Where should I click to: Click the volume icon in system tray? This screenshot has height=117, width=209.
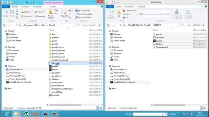192,114
